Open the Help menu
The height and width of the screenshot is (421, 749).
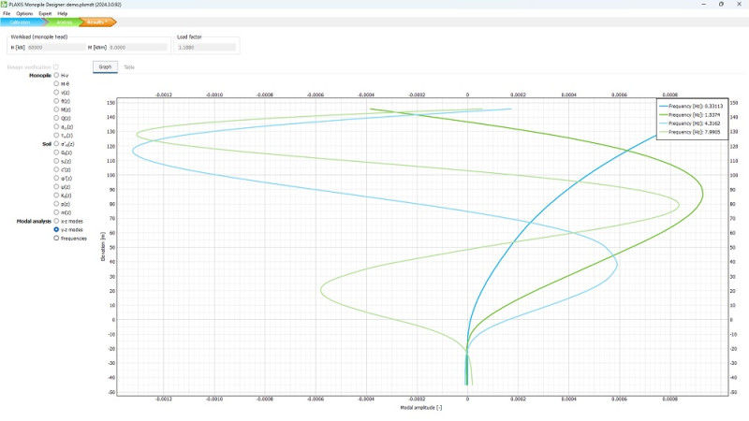click(63, 14)
